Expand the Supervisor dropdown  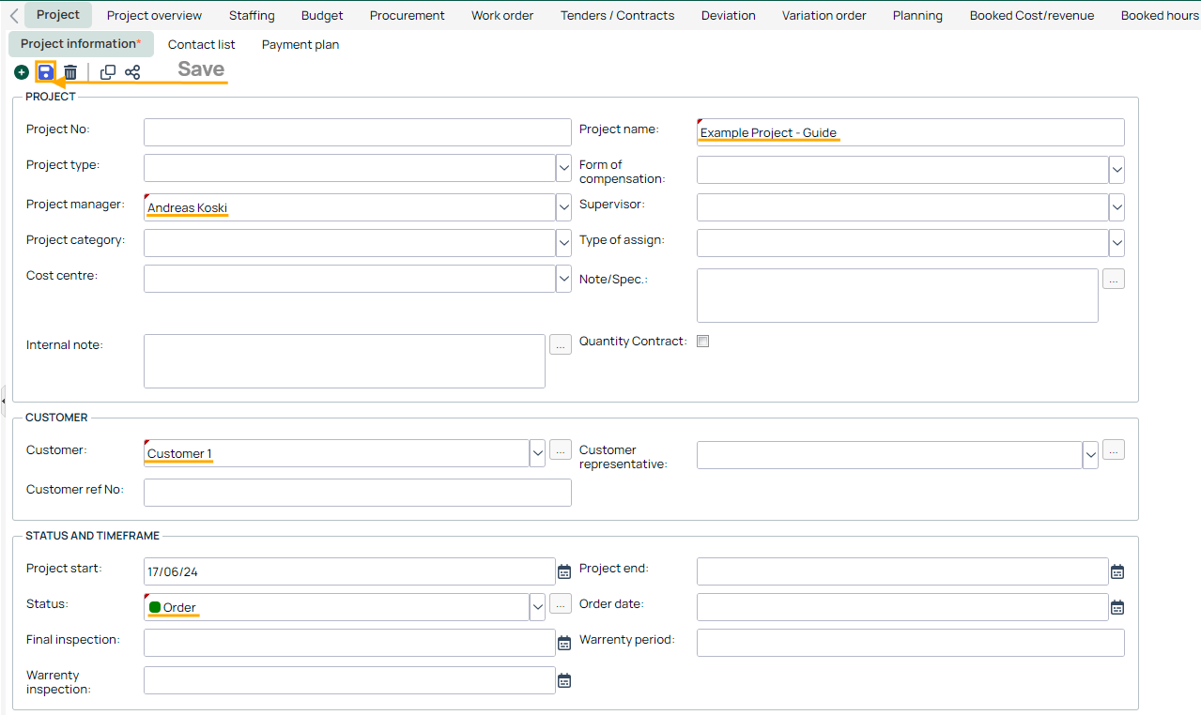coord(1117,207)
